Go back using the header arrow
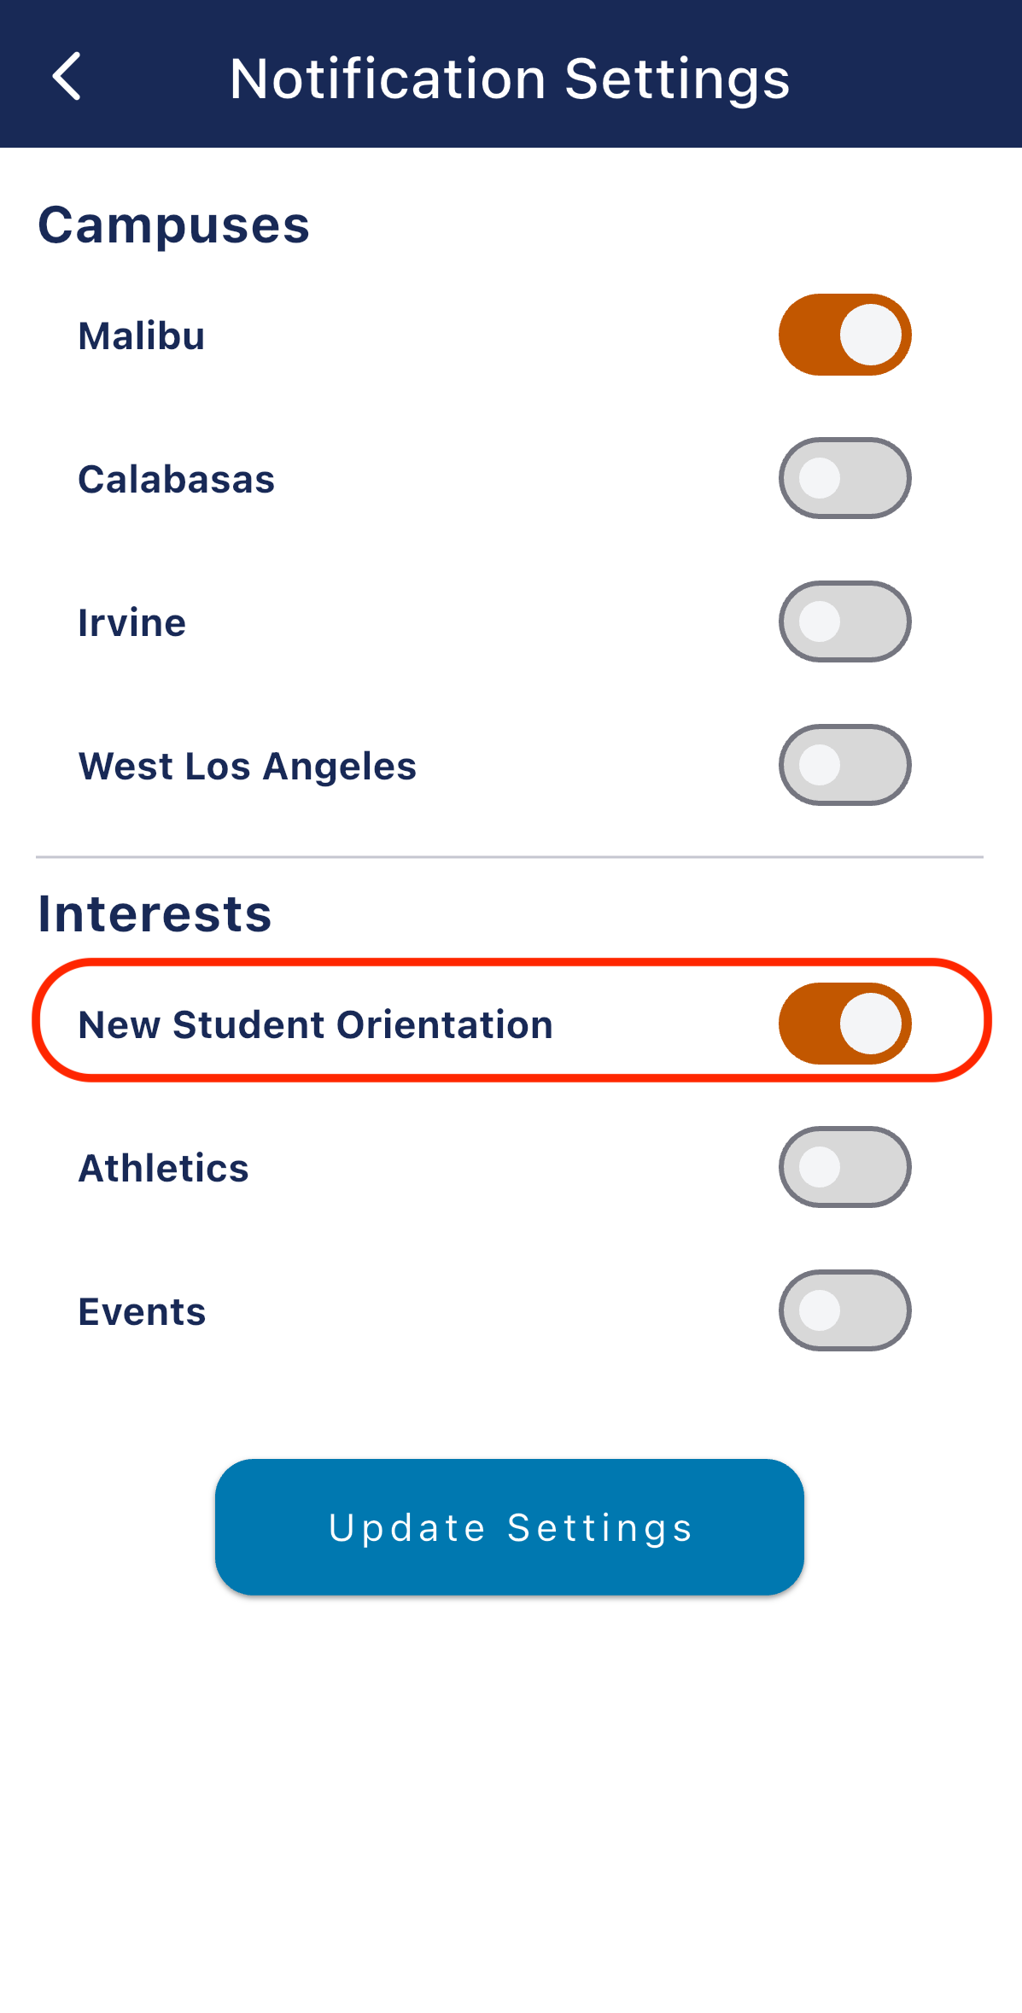The image size is (1022, 2013). point(67,77)
